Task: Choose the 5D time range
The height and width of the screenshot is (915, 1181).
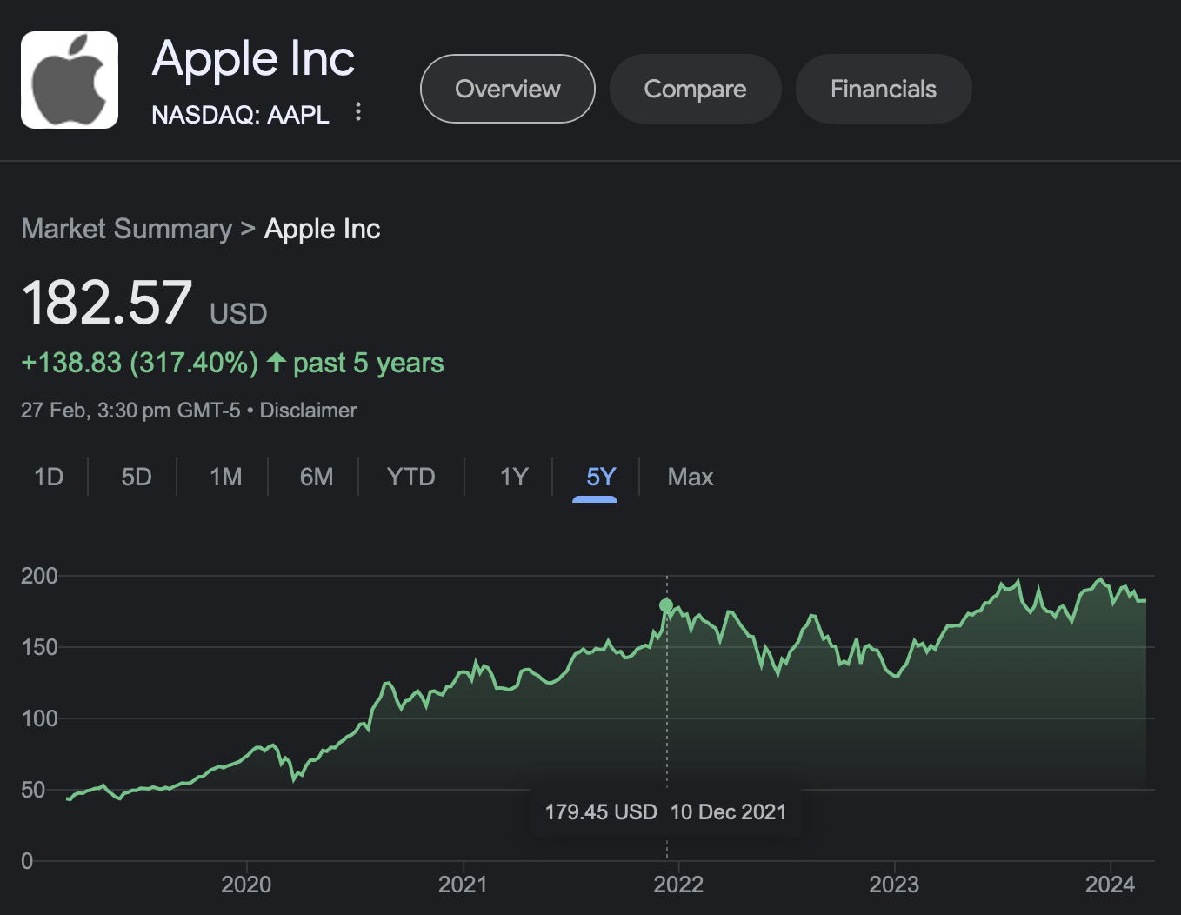Action: pyautogui.click(x=137, y=477)
